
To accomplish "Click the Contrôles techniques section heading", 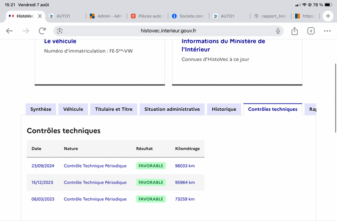I will [x=64, y=130].
